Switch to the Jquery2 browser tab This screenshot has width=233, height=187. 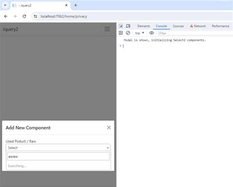pos(41,5)
